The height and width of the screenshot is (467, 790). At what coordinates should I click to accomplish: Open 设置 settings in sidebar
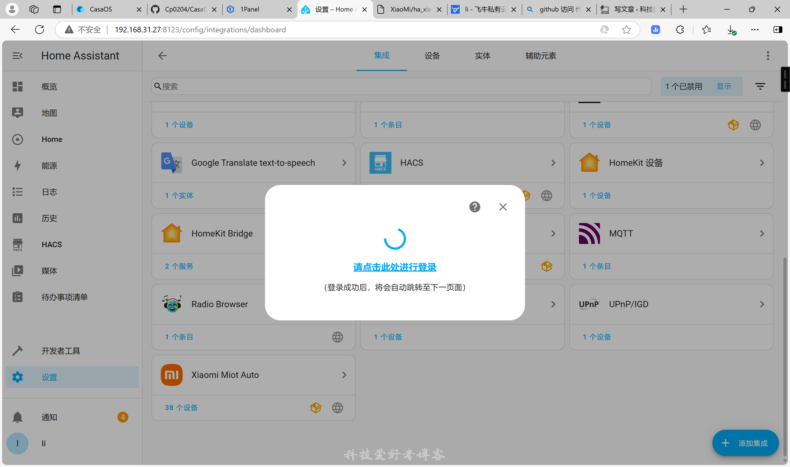72,377
